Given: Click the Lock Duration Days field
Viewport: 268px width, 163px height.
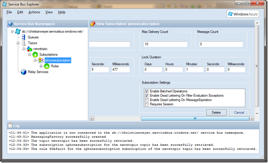Looking at the screenshot, I should (153, 70).
